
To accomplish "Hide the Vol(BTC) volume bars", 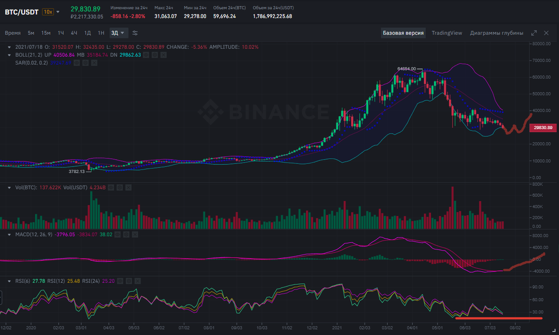I will click(111, 188).
